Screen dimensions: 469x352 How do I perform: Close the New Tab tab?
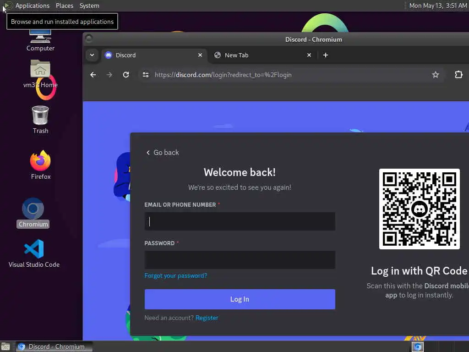309,55
